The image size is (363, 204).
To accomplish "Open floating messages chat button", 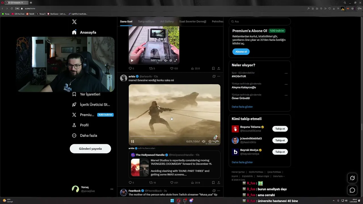I will click(x=352, y=190).
